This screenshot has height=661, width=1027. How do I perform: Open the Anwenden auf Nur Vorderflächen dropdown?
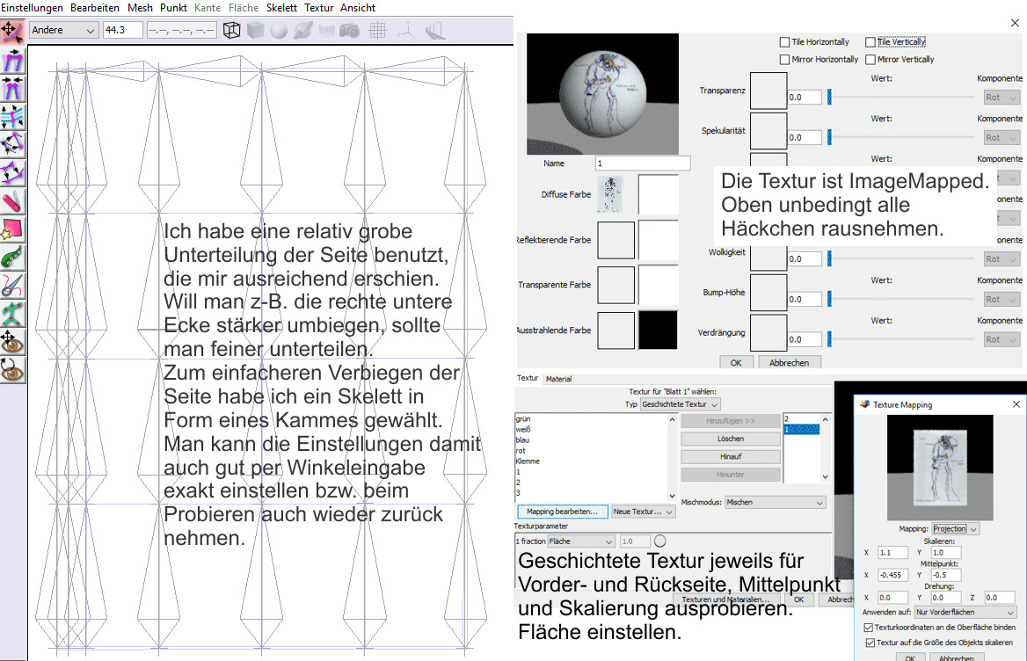click(x=965, y=613)
